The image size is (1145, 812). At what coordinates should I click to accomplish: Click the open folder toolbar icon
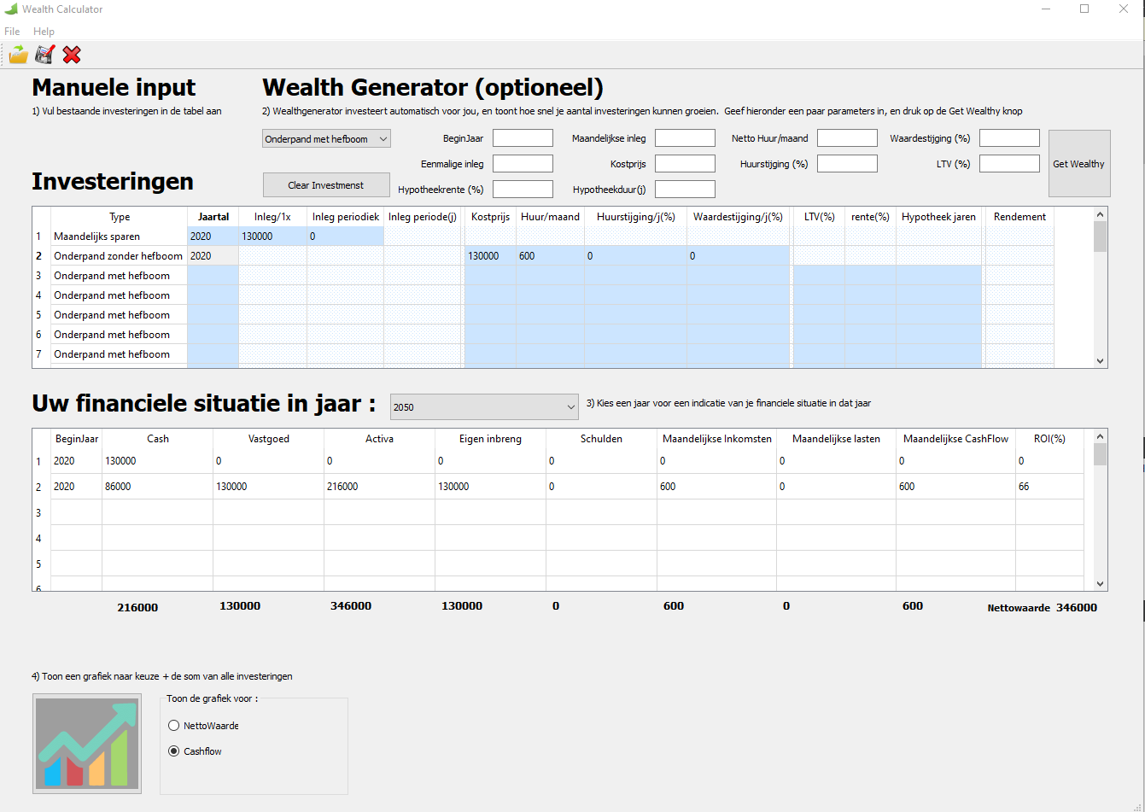pyautogui.click(x=18, y=55)
